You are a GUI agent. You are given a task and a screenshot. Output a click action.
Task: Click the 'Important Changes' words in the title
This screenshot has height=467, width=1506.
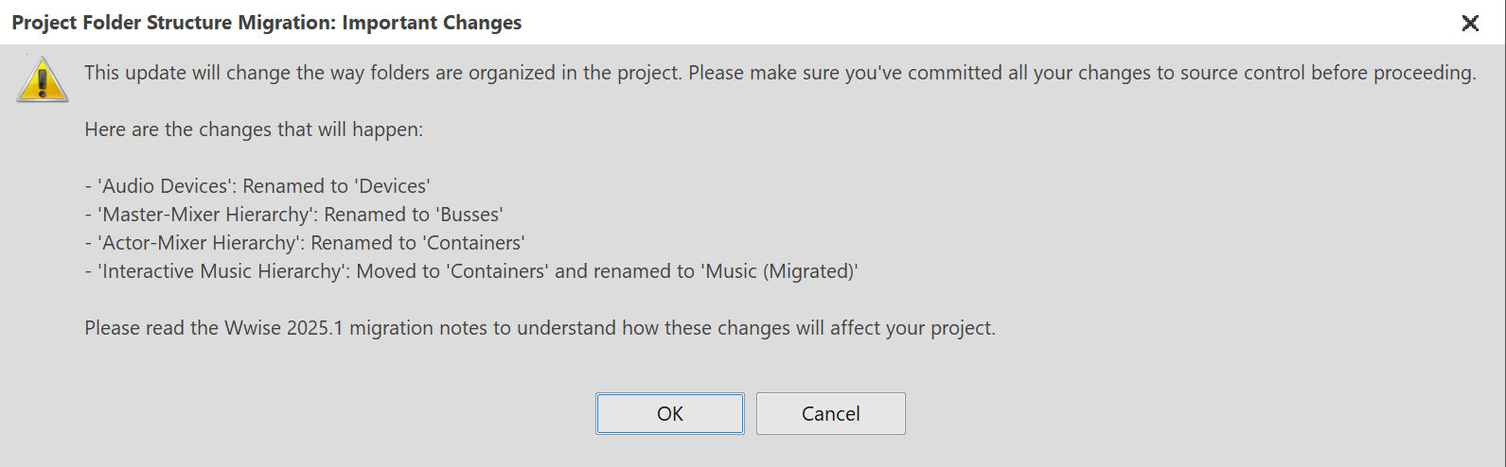pos(432,23)
